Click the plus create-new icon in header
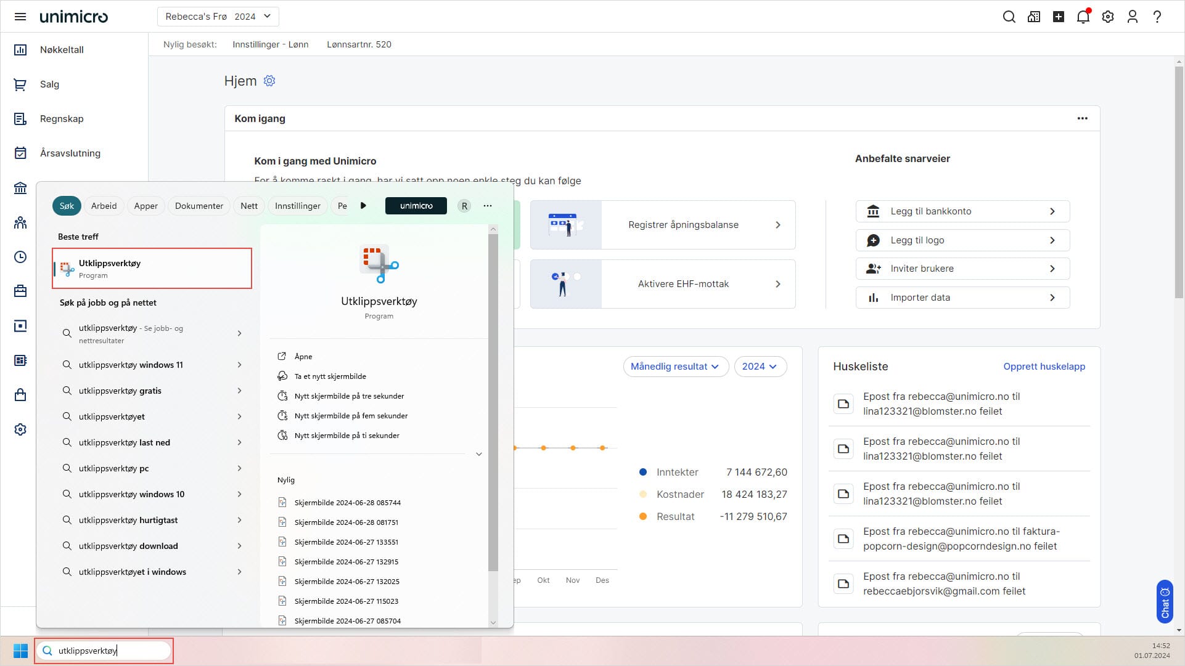1185x666 pixels. [1058, 17]
